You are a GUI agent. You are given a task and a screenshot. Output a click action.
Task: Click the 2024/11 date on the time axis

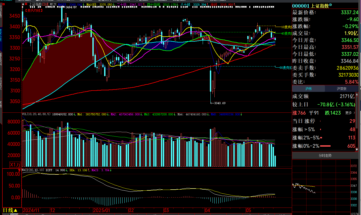click(32, 210)
